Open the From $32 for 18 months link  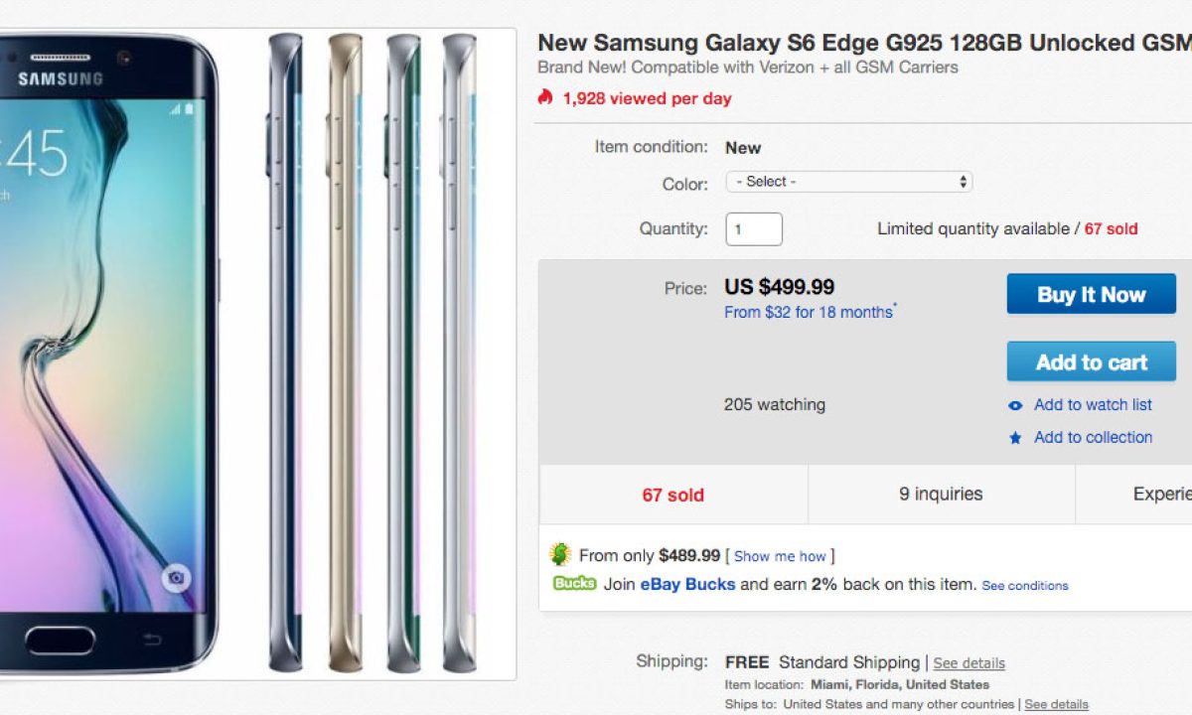coord(809,312)
